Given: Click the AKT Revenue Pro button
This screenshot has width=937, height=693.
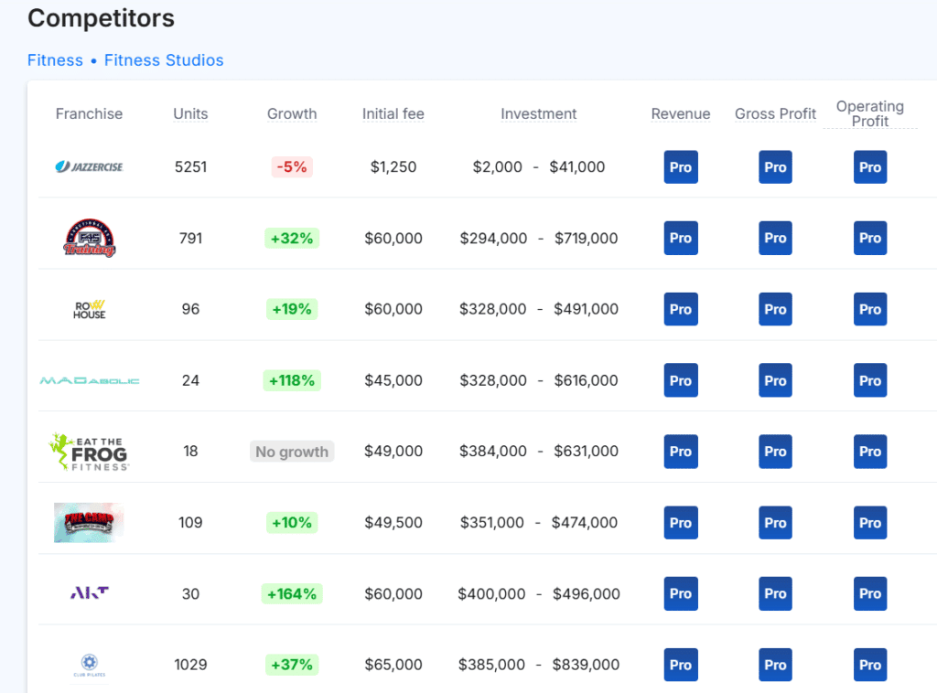Looking at the screenshot, I should click(x=681, y=593).
